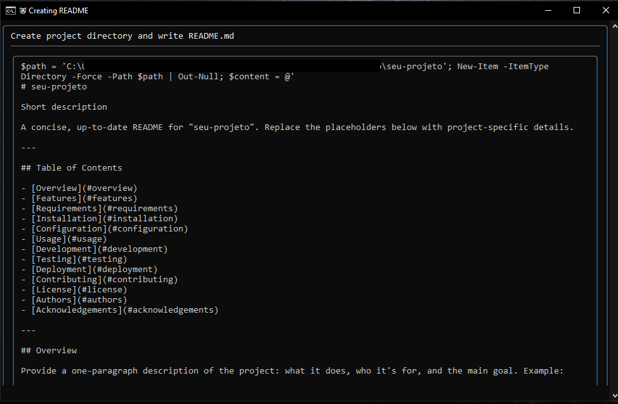Close the Creating README window

click(x=604, y=11)
